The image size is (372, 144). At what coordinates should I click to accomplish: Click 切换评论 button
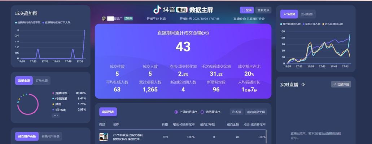341,84
